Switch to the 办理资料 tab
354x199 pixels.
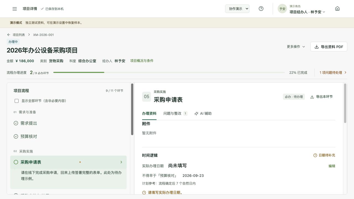(149, 114)
